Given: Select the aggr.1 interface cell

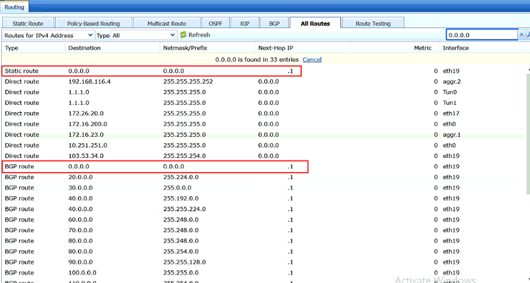Looking at the screenshot, I should [452, 135].
